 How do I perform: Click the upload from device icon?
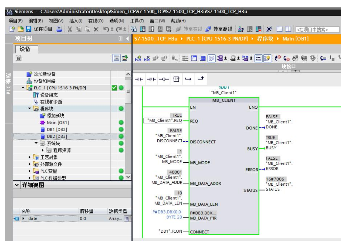tap(151, 29)
